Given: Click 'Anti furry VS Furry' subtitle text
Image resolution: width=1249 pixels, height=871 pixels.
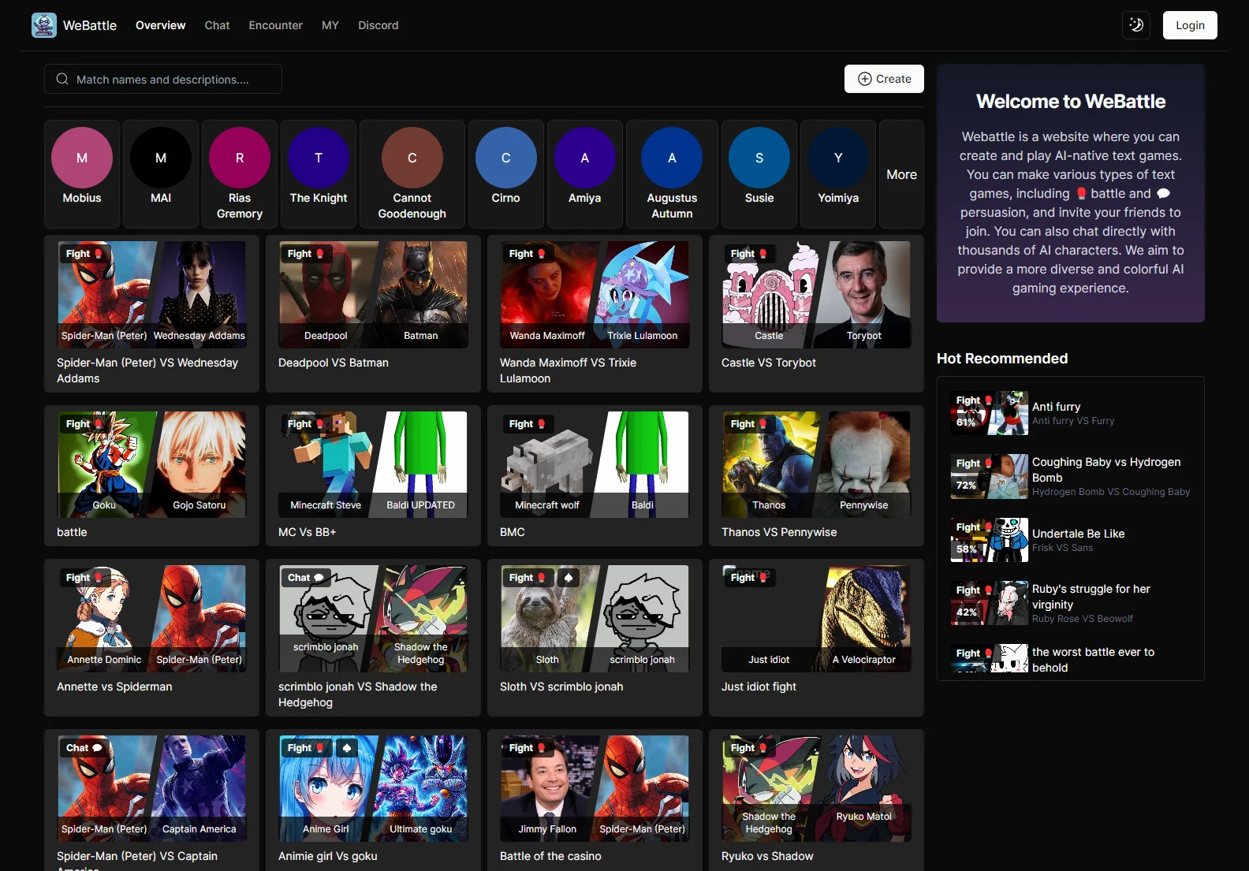Looking at the screenshot, I should (1073, 421).
